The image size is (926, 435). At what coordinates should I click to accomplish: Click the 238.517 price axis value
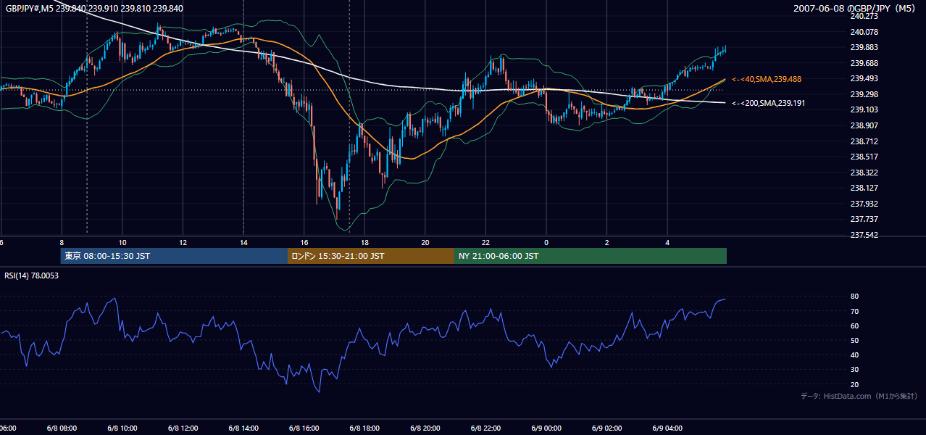tap(863, 157)
